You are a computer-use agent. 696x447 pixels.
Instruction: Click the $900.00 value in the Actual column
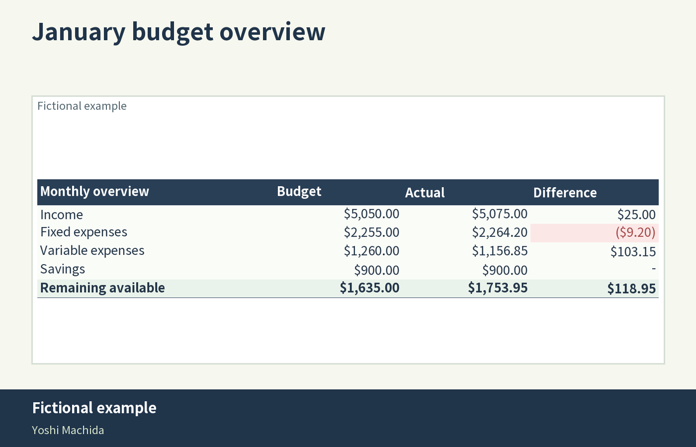coord(505,270)
